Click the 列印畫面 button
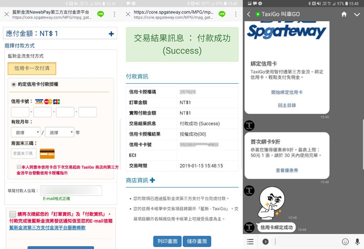The height and width of the screenshot is (249, 364). coord(167,241)
